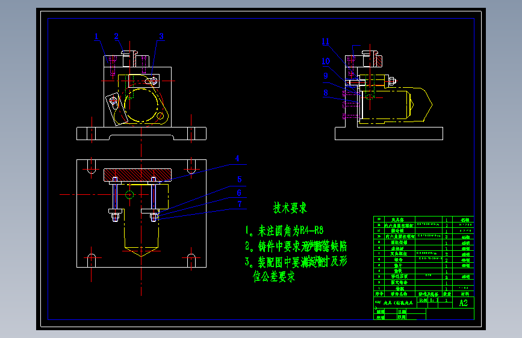Click blue part callout number 1
Screen dimensions: 522x338
[96, 36]
